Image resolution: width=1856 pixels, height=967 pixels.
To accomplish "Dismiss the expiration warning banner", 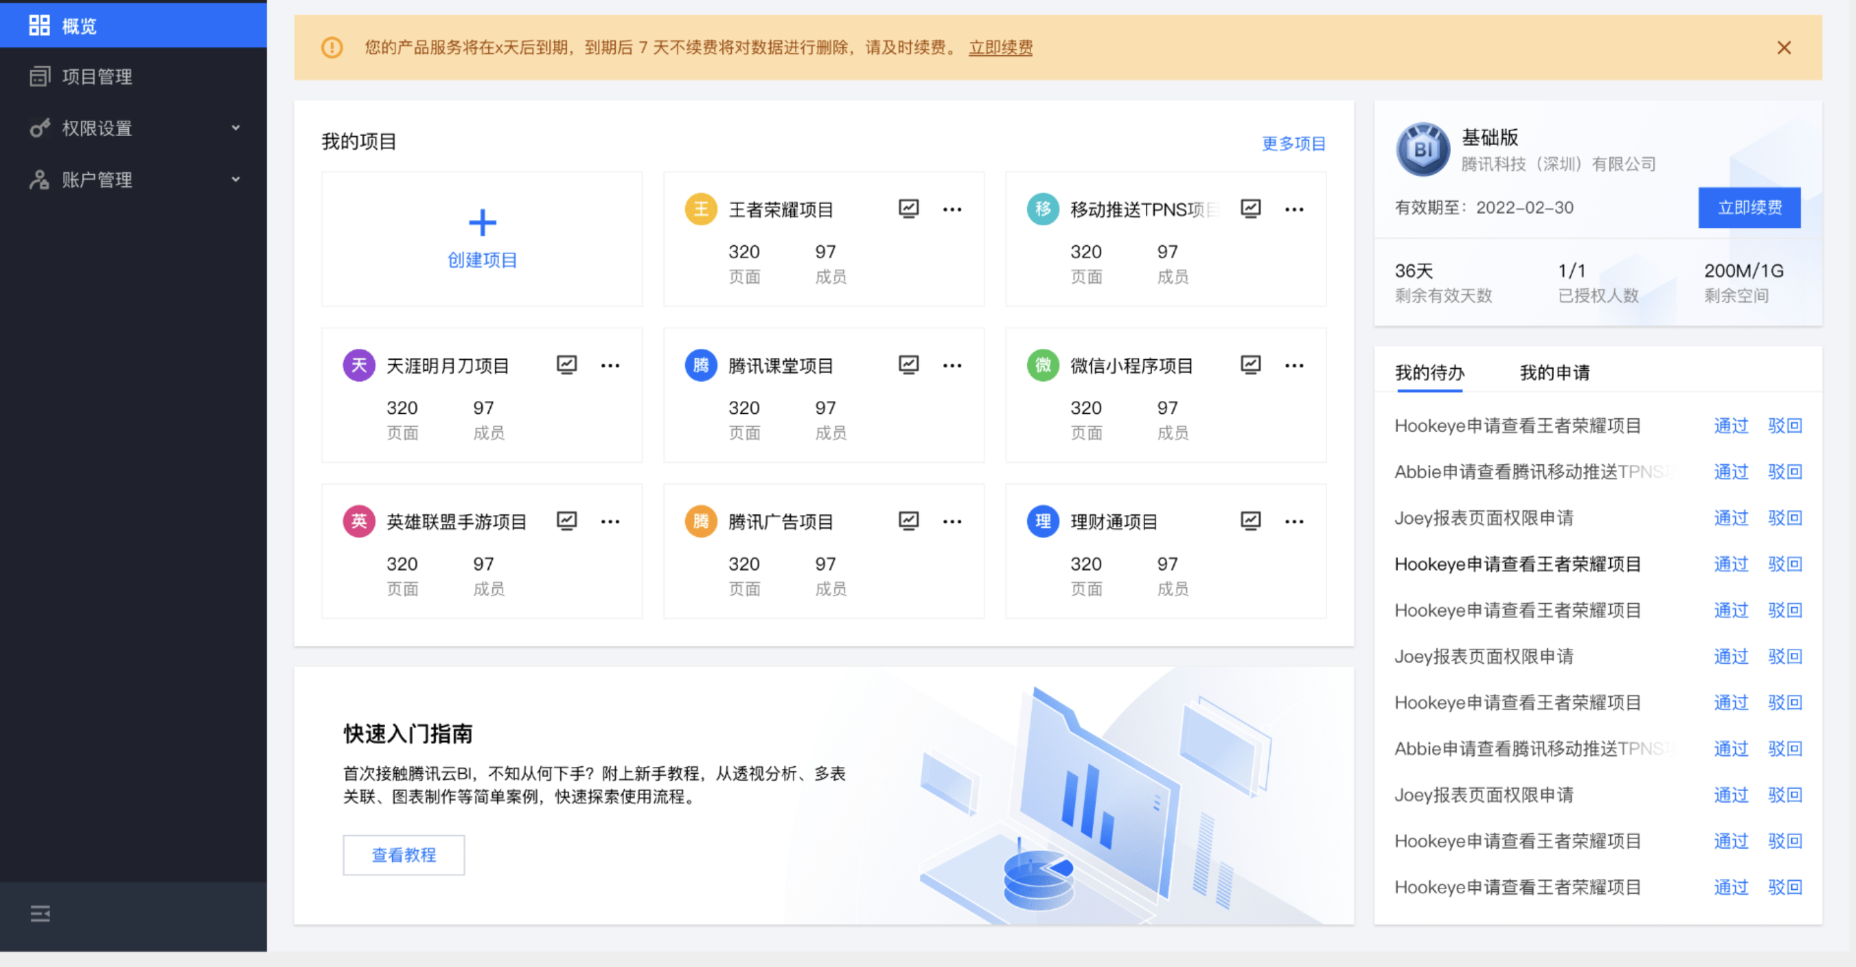I will click(x=1783, y=48).
